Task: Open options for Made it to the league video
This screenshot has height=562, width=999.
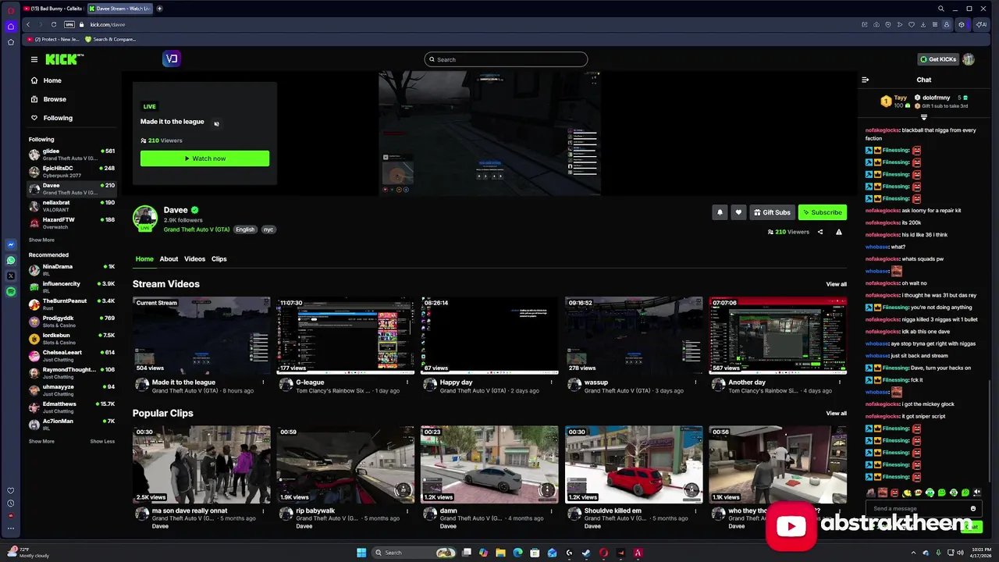Action: click(x=263, y=382)
